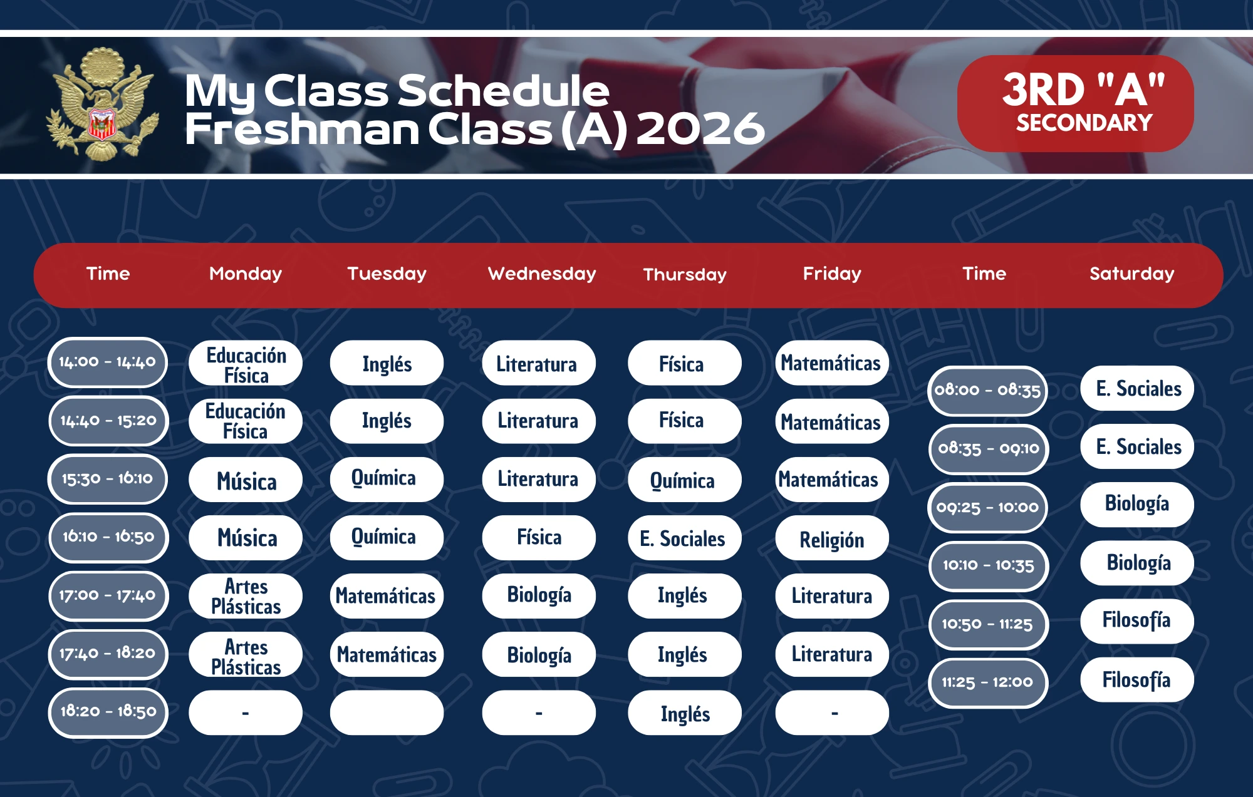Click the 18:20 - 18:50 time slot
The width and height of the screenshot is (1253, 797).
pos(108,712)
